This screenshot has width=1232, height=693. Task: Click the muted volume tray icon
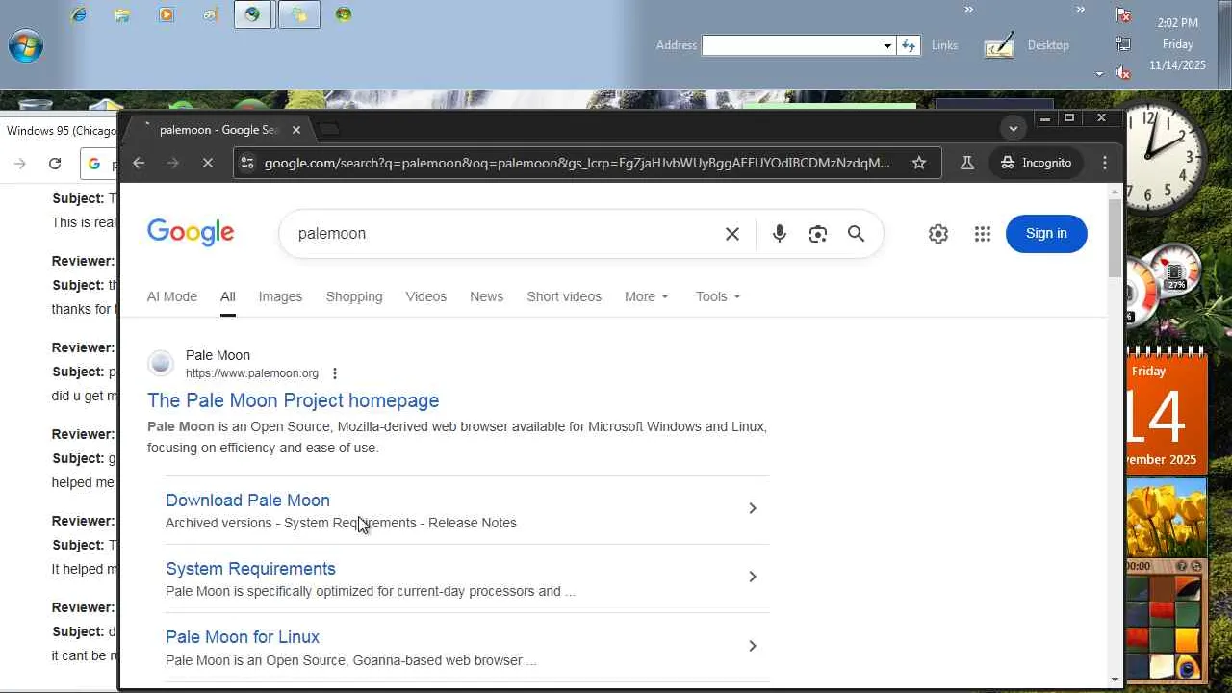[1123, 73]
